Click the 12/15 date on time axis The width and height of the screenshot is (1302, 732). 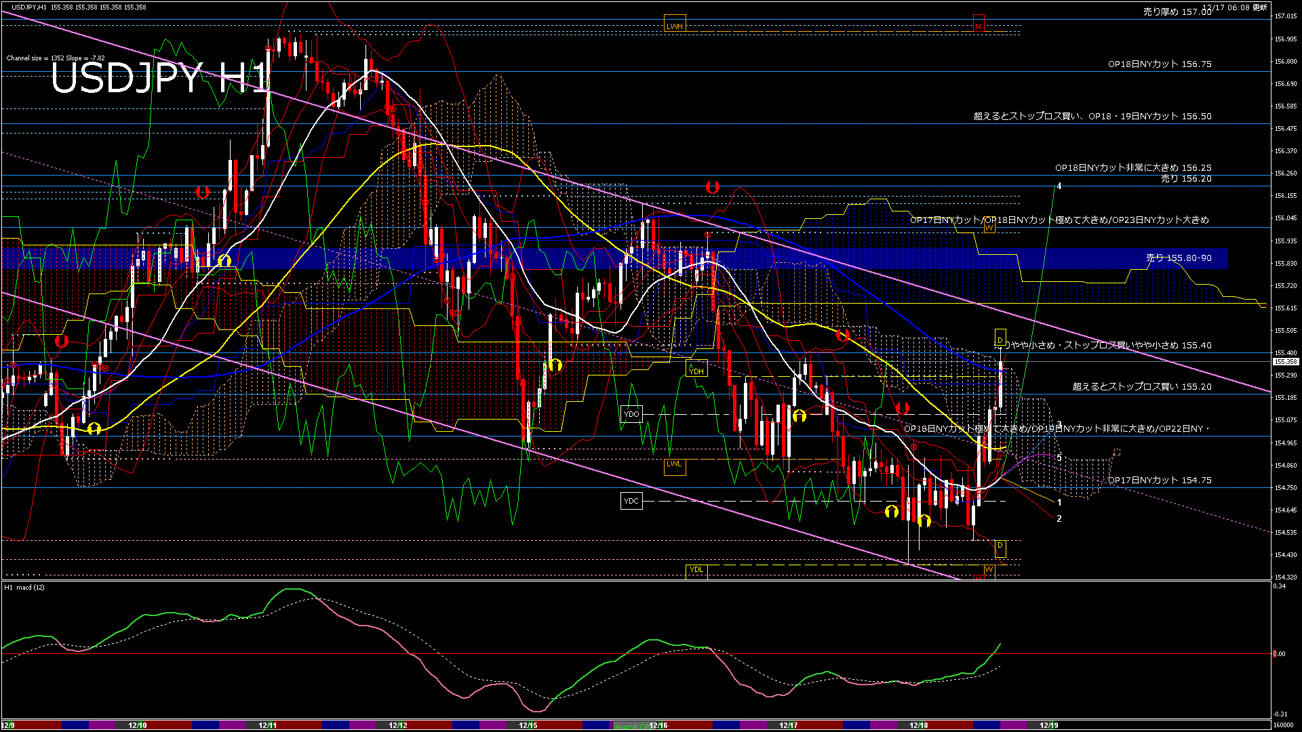click(528, 725)
